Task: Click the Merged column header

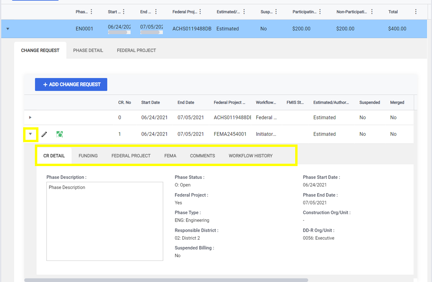Action: point(397,103)
